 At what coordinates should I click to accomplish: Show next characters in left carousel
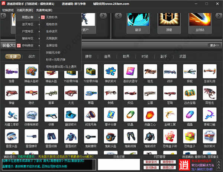point(103,16)
